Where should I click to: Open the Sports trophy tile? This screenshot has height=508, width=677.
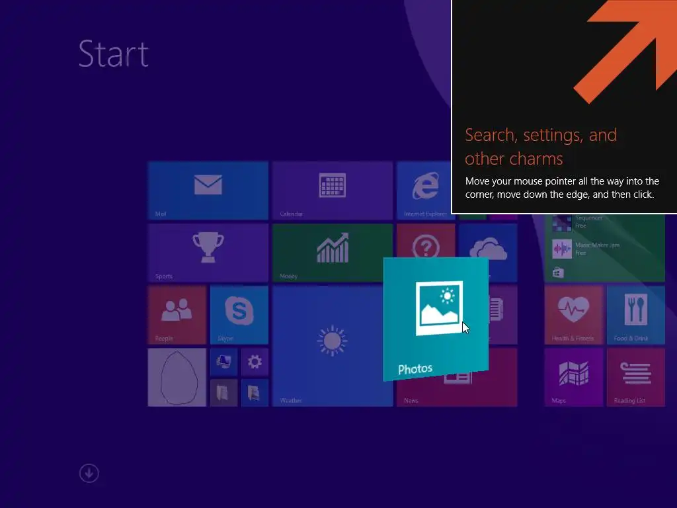pyautogui.click(x=208, y=253)
